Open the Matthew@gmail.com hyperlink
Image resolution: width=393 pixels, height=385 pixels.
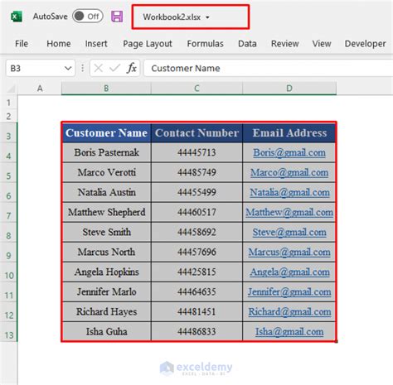click(x=289, y=212)
